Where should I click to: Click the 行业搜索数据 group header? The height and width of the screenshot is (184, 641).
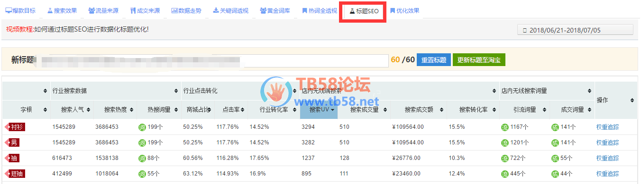pyautogui.click(x=116, y=91)
